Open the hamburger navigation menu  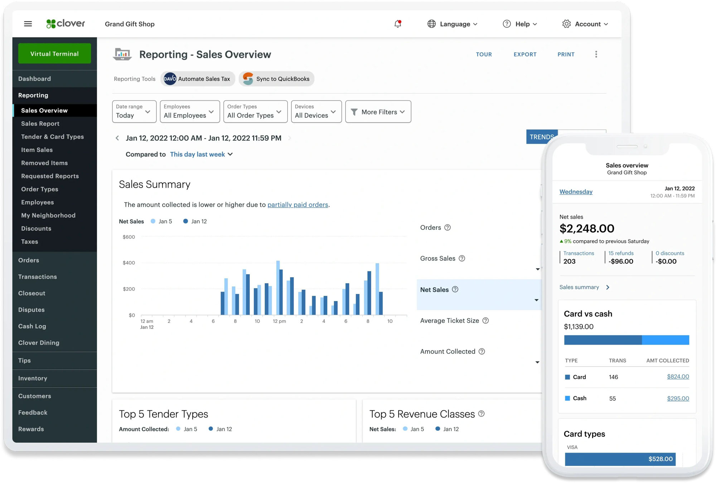click(28, 24)
